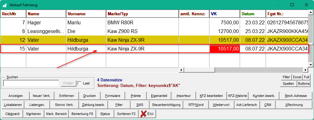Click the 7500,00 price cell

[x=224, y=23]
